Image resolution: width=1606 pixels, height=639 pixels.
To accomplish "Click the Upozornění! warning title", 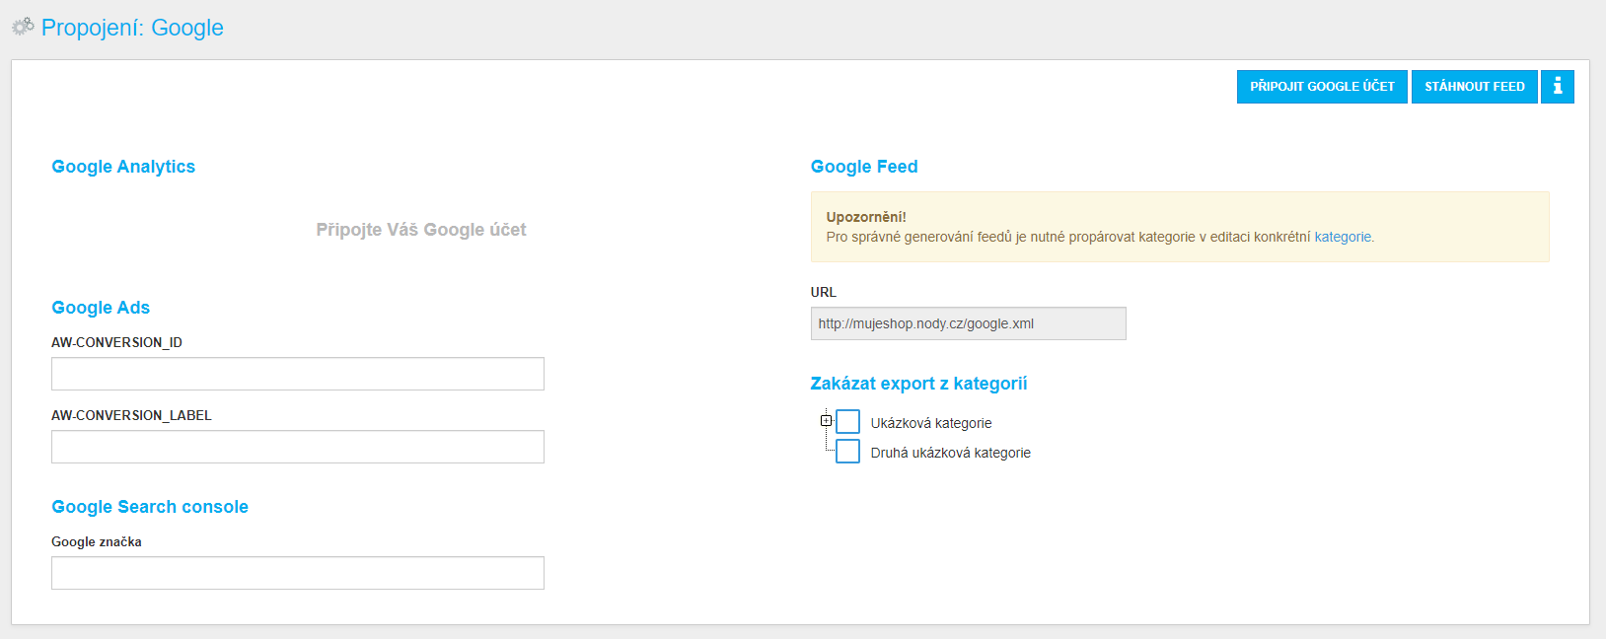I will point(866,217).
